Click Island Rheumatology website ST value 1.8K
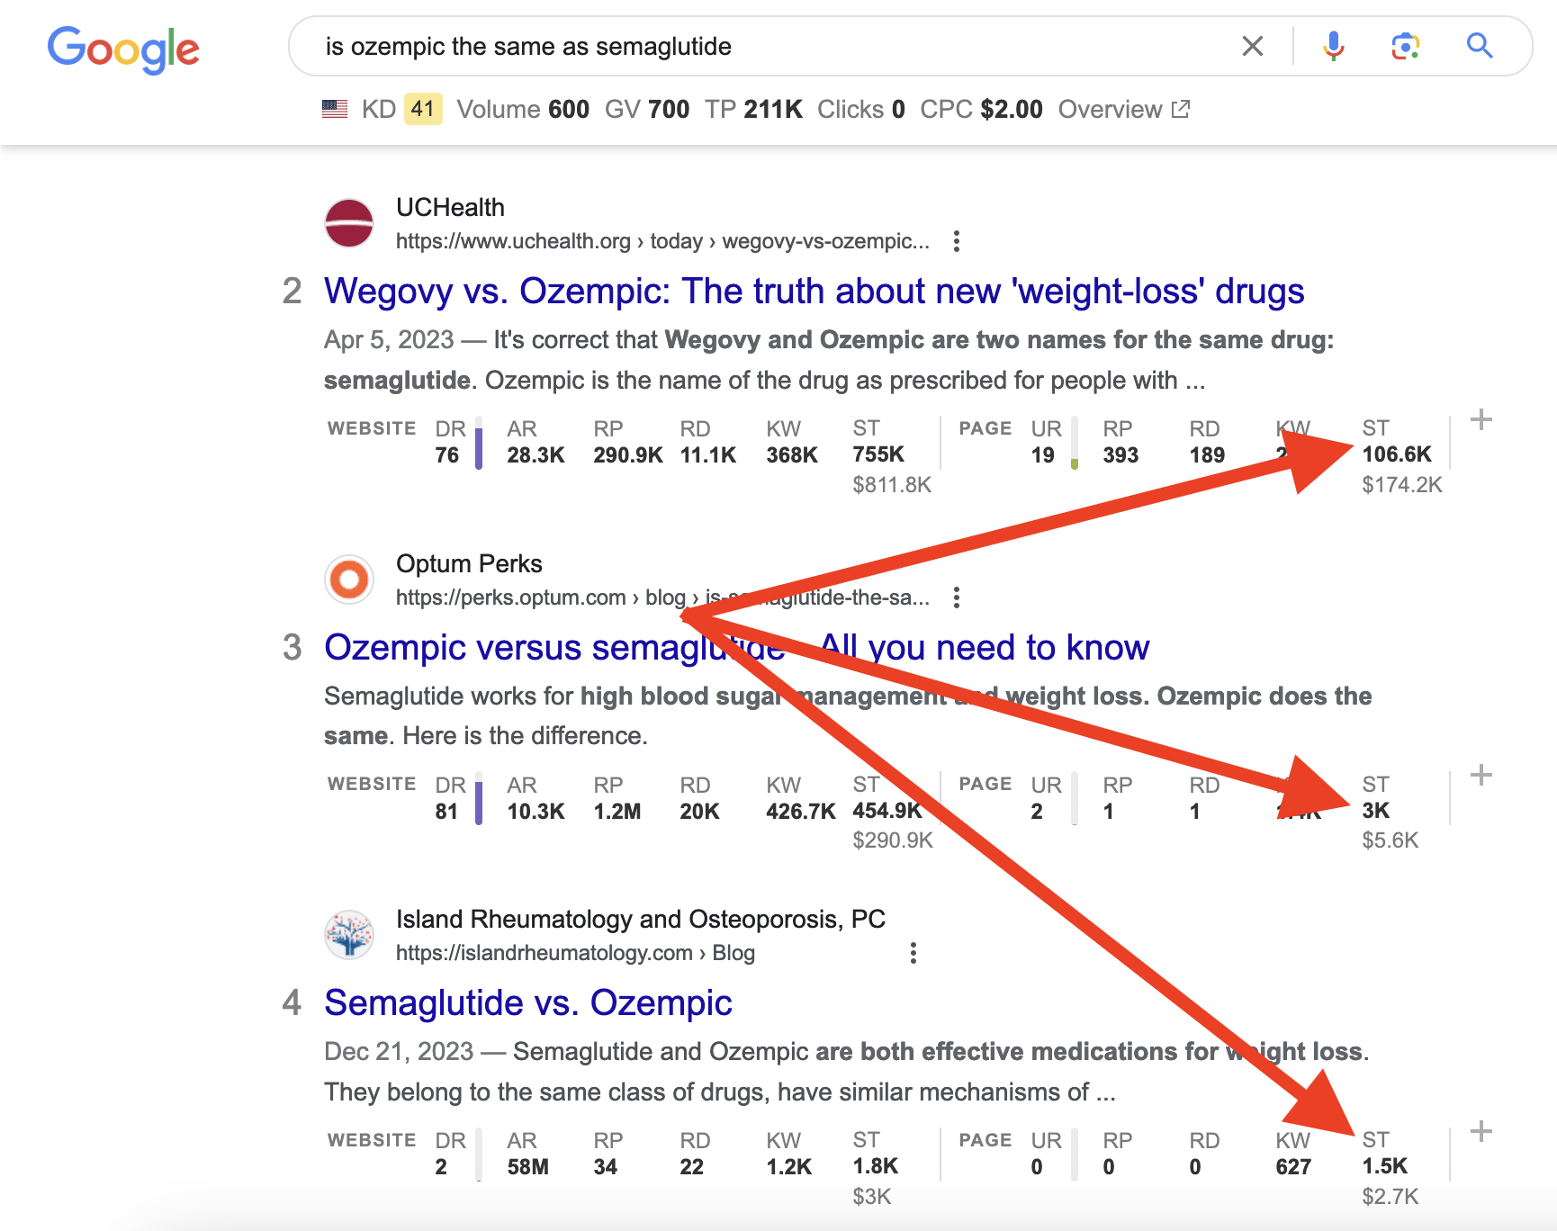The image size is (1557, 1231). coord(876,1166)
